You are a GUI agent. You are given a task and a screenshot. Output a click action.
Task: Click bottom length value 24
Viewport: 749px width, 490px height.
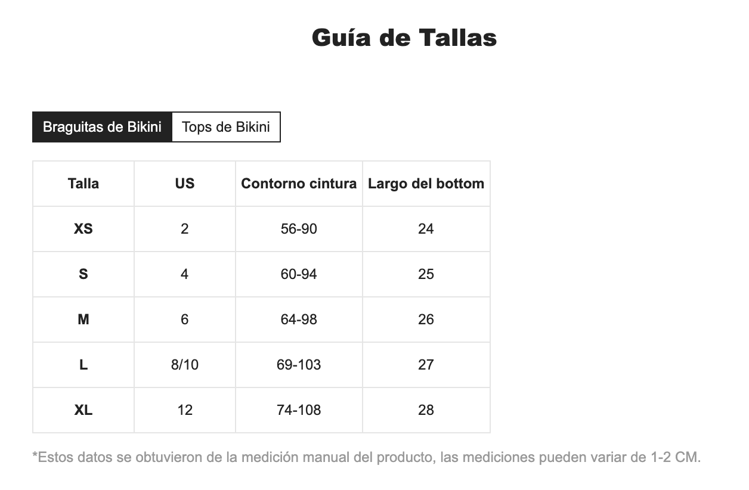tap(426, 229)
